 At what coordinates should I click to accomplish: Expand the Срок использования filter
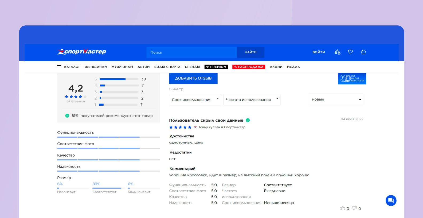click(195, 100)
